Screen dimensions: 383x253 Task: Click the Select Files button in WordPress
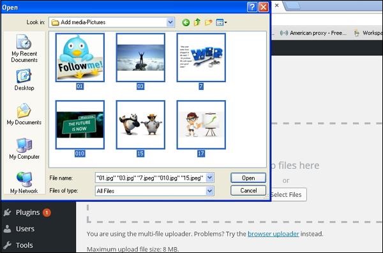(289, 195)
